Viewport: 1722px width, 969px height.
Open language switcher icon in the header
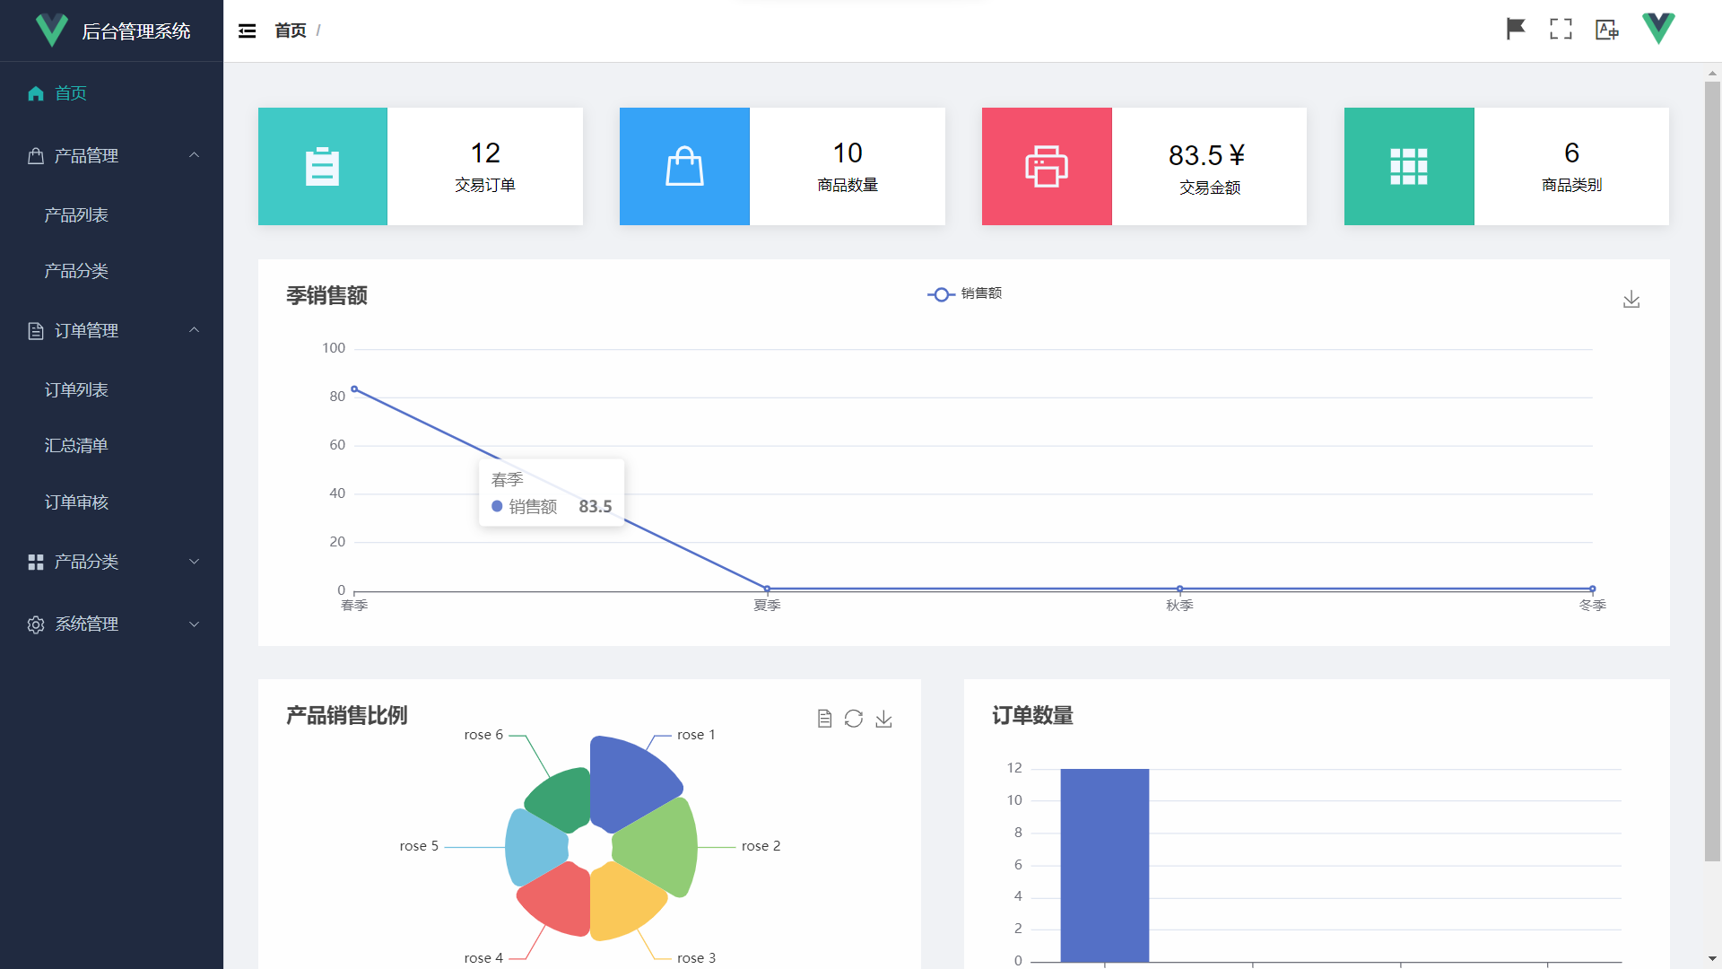pos(1607,29)
